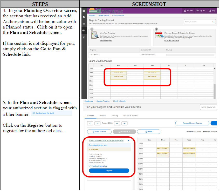
Task: Switch to the Timeline tab
Action: click(102, 116)
